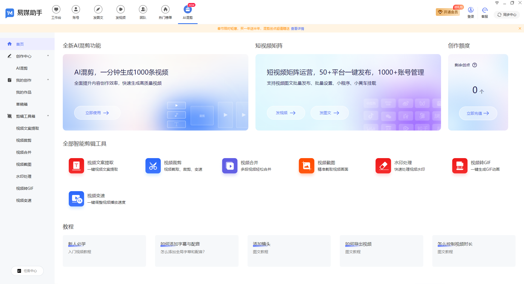Image resolution: width=524 pixels, height=284 pixels.
Task: Open the 视频转GIF tool
Action: [x=460, y=166]
